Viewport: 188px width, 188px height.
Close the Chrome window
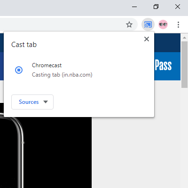coord(178,7)
